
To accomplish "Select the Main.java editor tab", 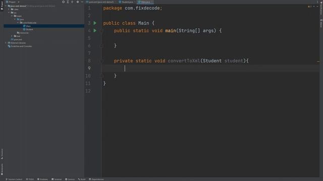I will (x=145, y=2).
